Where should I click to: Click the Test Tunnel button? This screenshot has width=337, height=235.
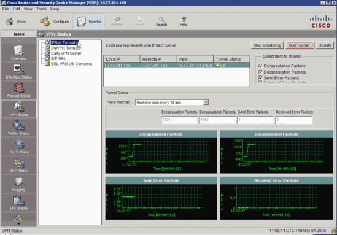[x=300, y=45]
